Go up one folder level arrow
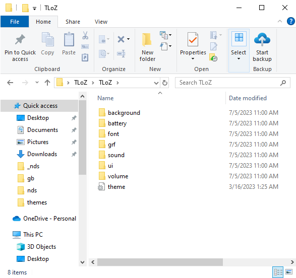 47,83
